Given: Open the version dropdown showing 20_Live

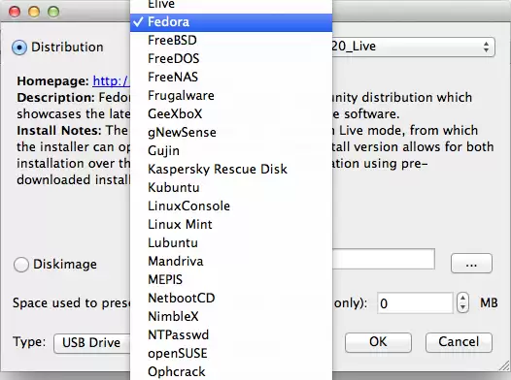Looking at the screenshot, I should point(414,47).
